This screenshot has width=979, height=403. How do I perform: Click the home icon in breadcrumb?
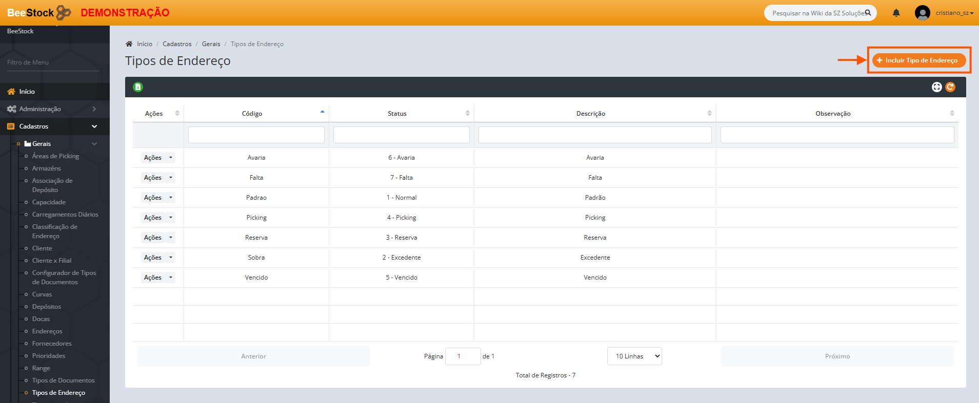click(x=129, y=44)
